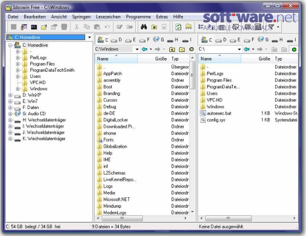Click root folder icon in C:\Windows pane
Viewport: 306px width, 236px height.
click(182, 50)
